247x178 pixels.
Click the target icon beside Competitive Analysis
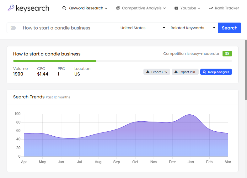[x=118, y=8]
